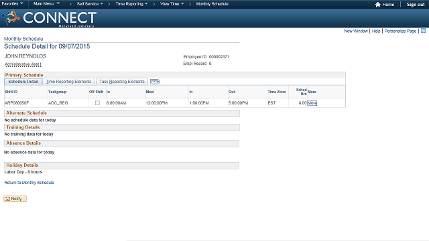Click the Employee ID 000002371
This screenshot has width=429, height=241.
[x=219, y=57]
